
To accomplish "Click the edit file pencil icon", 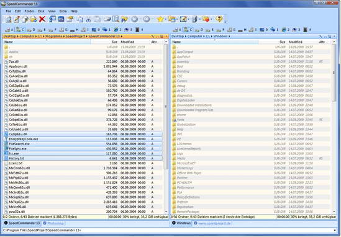I will (x=17, y=19).
